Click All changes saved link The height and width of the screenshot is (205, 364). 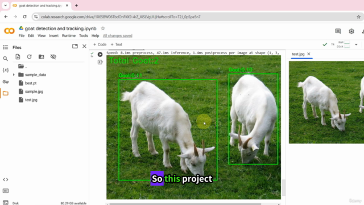[x=118, y=35]
